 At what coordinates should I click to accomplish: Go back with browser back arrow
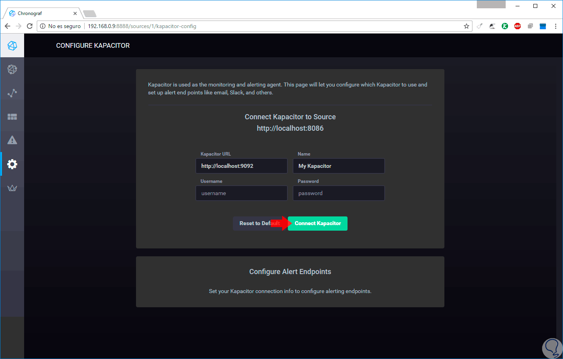tap(8, 26)
